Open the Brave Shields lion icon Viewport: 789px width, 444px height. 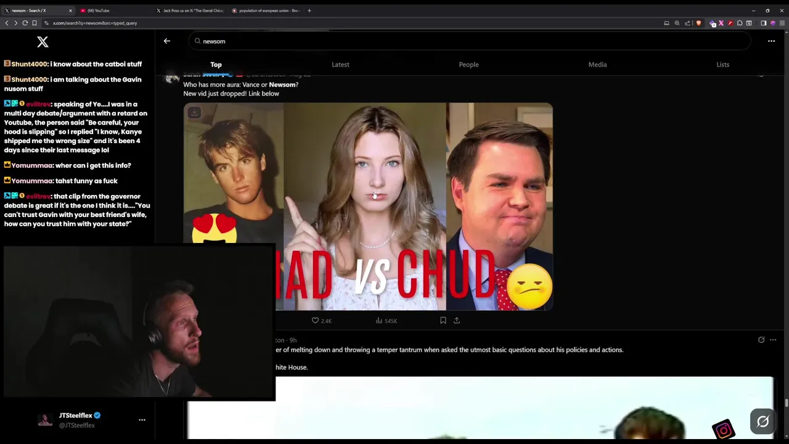click(698, 23)
